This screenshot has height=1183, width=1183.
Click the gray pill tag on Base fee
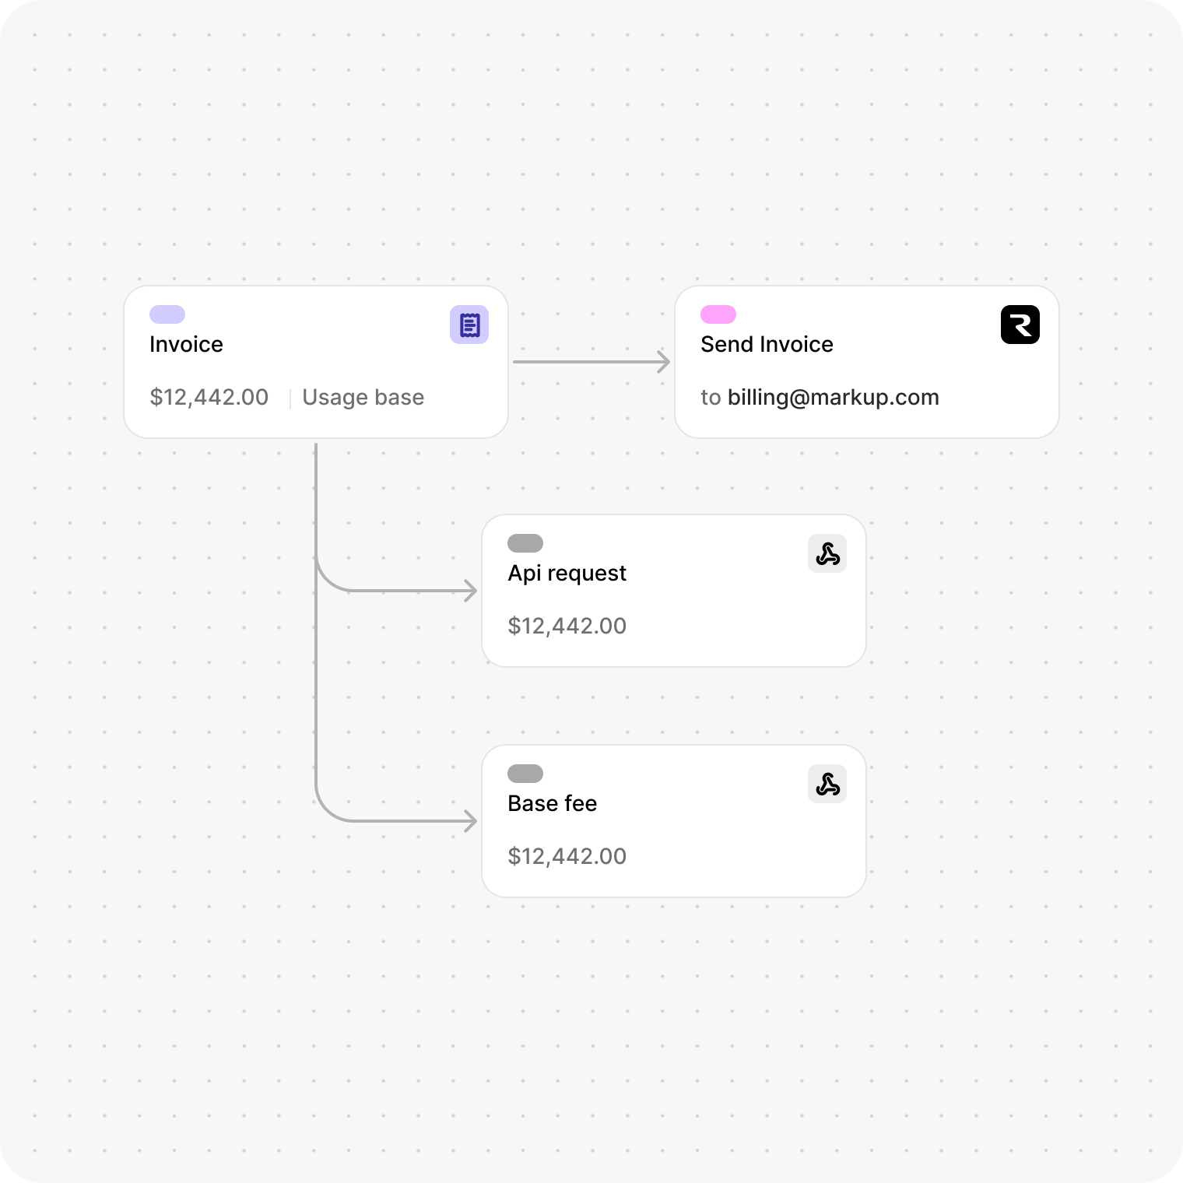click(x=525, y=774)
